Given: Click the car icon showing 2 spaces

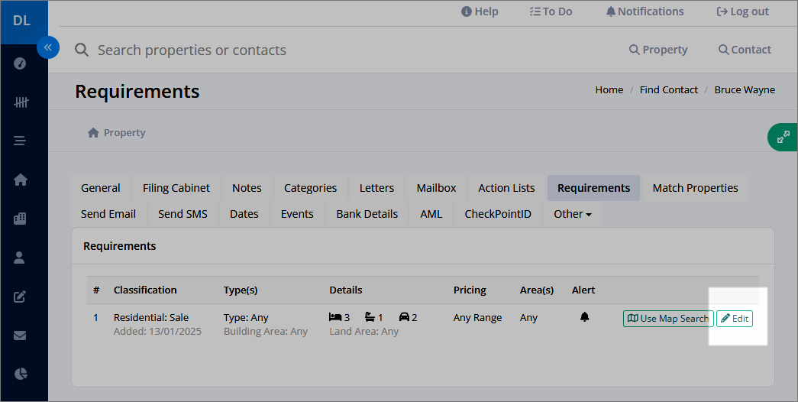Looking at the screenshot, I should (x=404, y=317).
